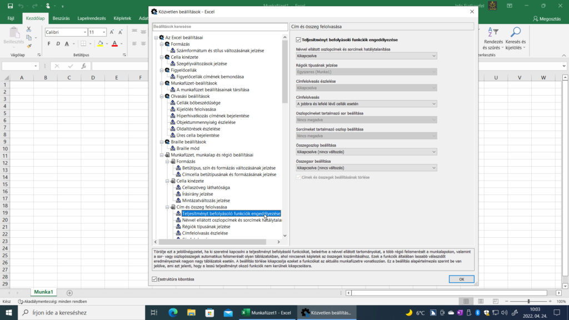
Task: Switch to Munkafüzet1 - Excel taskbar button
Action: pos(267,312)
